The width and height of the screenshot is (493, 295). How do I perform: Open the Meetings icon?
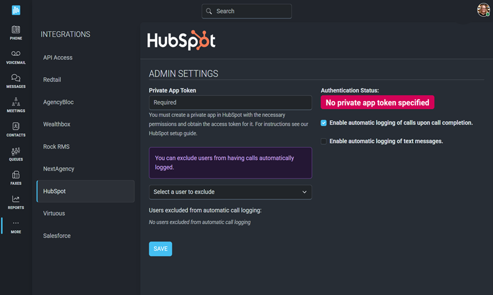click(x=16, y=102)
